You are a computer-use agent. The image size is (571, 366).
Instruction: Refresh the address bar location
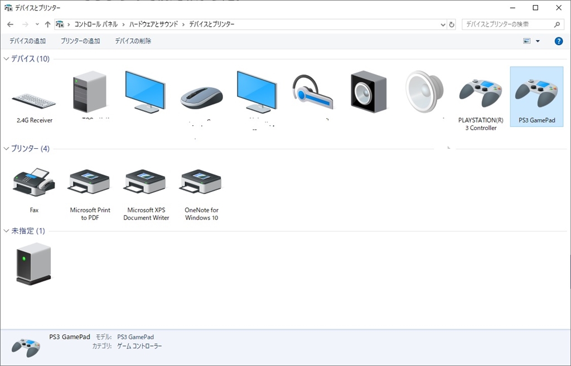coord(452,25)
